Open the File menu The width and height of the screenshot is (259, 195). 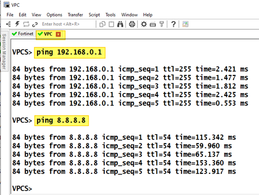[x=10, y=15]
